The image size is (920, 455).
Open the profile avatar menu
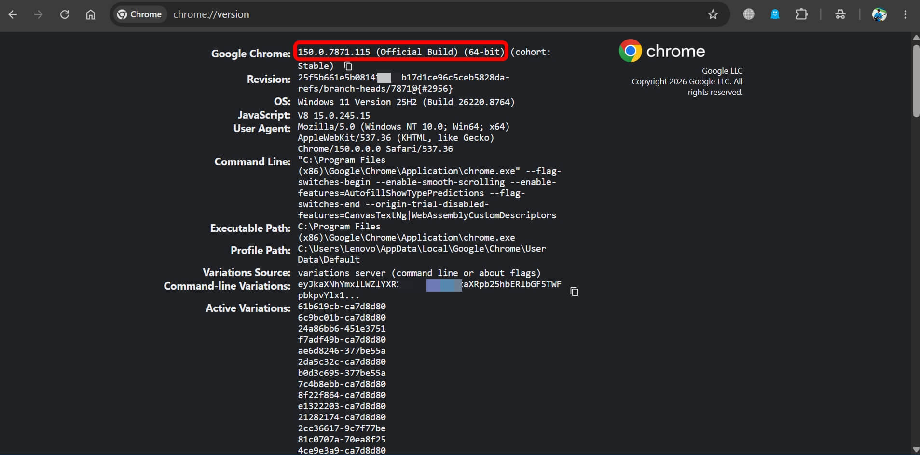click(879, 14)
